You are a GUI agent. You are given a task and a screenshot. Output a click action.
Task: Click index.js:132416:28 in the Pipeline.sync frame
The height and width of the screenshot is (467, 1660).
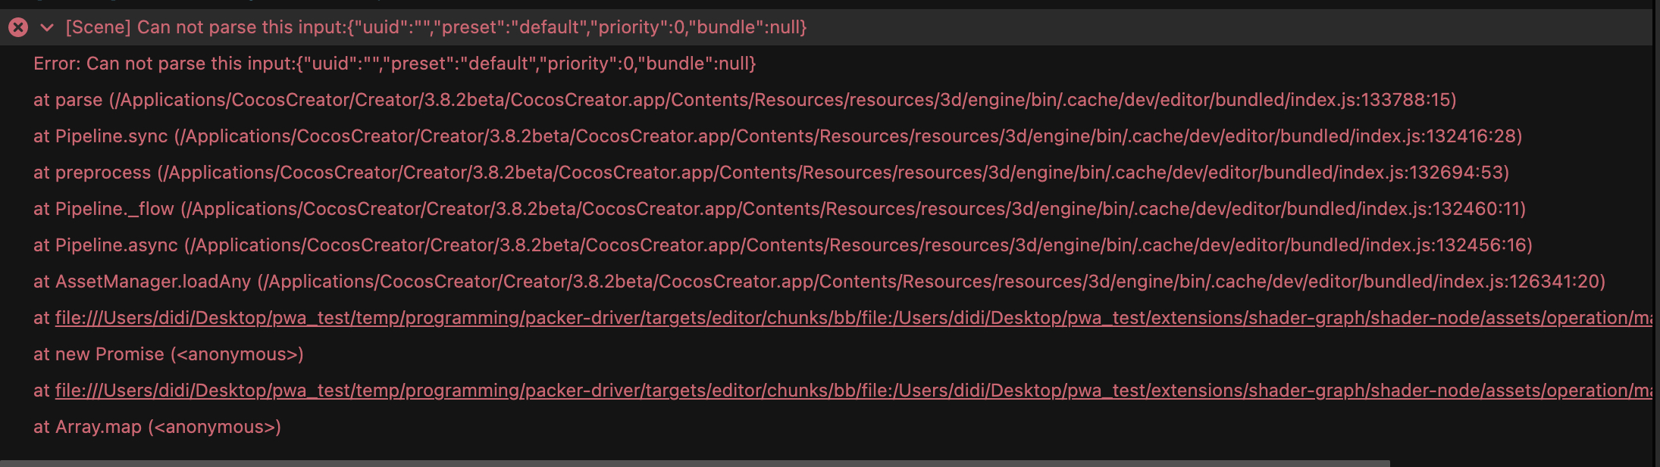[1461, 136]
